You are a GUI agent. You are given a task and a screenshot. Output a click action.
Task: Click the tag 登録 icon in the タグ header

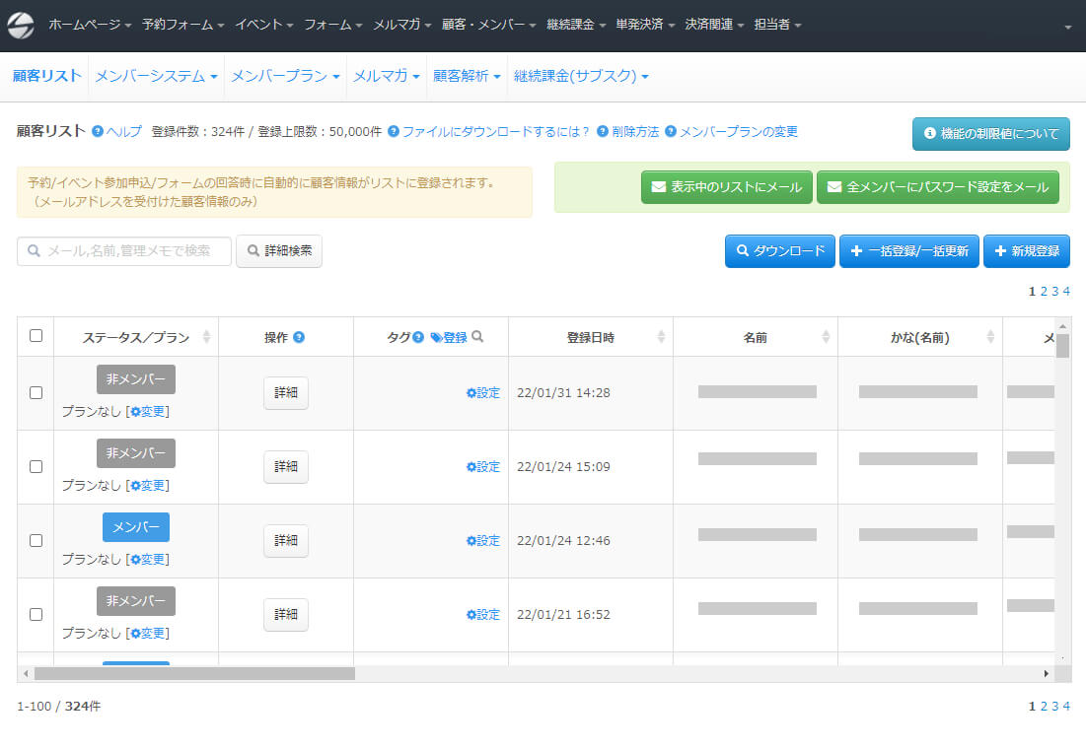pyautogui.click(x=436, y=337)
